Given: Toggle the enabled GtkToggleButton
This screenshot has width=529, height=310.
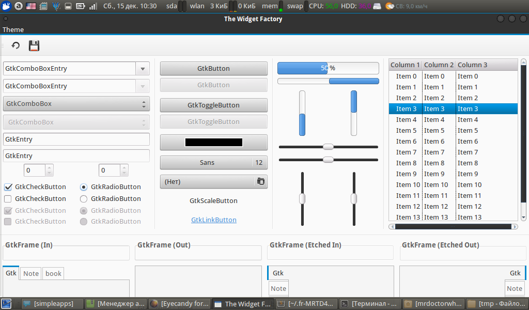Looking at the screenshot, I should click(x=213, y=105).
